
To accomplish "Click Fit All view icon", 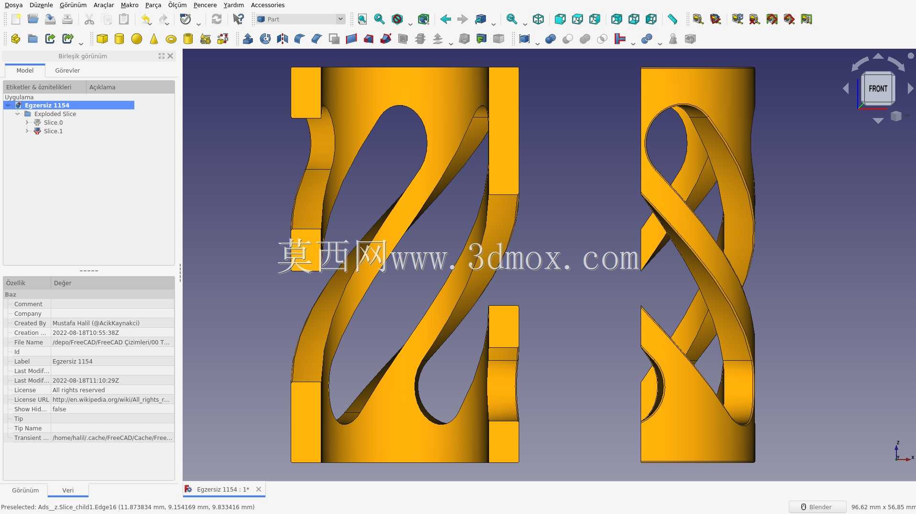I will (x=362, y=19).
